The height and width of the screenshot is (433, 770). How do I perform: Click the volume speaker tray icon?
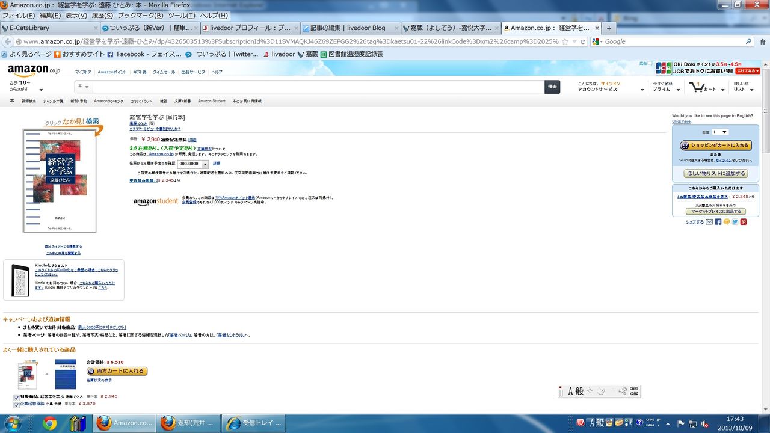(704, 423)
